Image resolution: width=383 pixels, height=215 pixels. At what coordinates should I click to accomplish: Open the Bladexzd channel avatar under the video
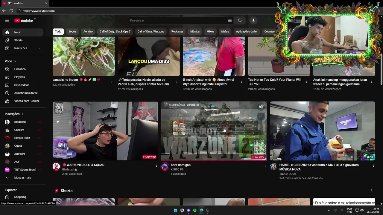[x=56, y=167]
